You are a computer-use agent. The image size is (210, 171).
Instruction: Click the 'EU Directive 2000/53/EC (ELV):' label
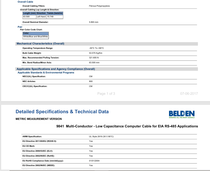(x=38, y=151)
